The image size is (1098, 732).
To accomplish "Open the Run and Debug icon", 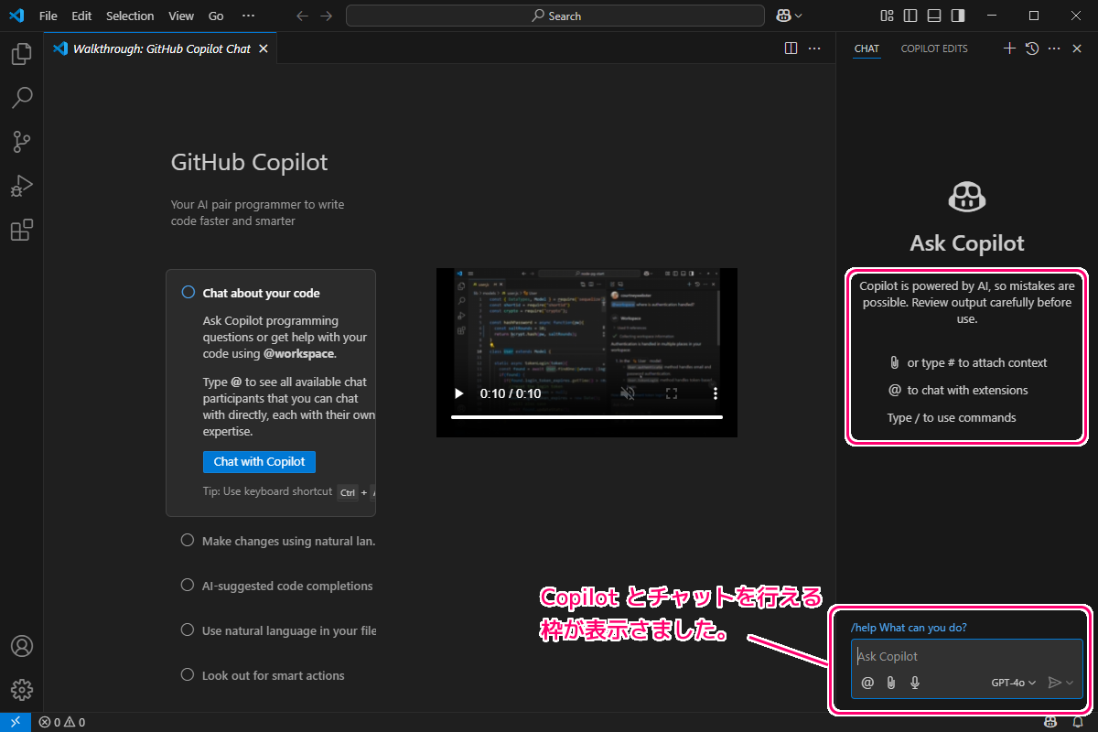I will tap(21, 186).
